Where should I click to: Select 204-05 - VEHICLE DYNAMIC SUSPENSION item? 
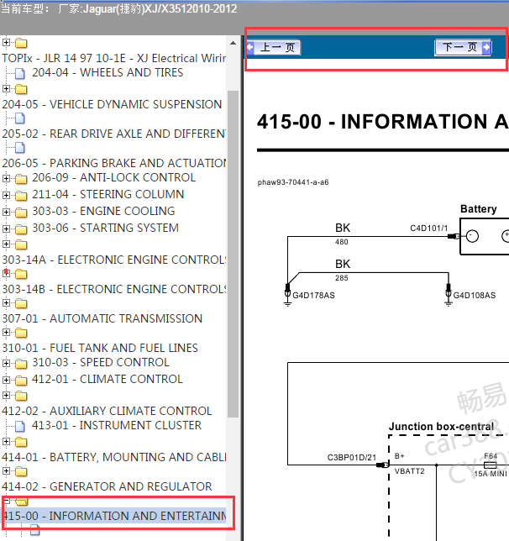point(112,104)
